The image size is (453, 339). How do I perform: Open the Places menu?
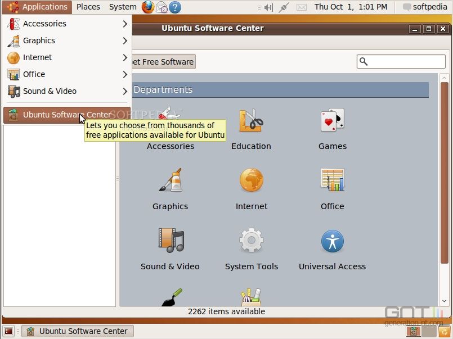[x=88, y=7]
